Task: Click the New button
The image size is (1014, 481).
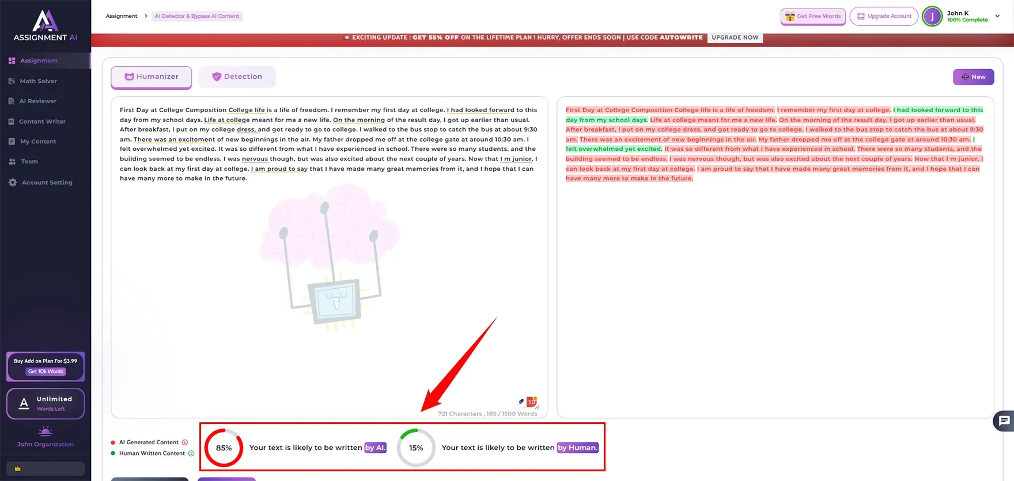Action: [x=973, y=77]
